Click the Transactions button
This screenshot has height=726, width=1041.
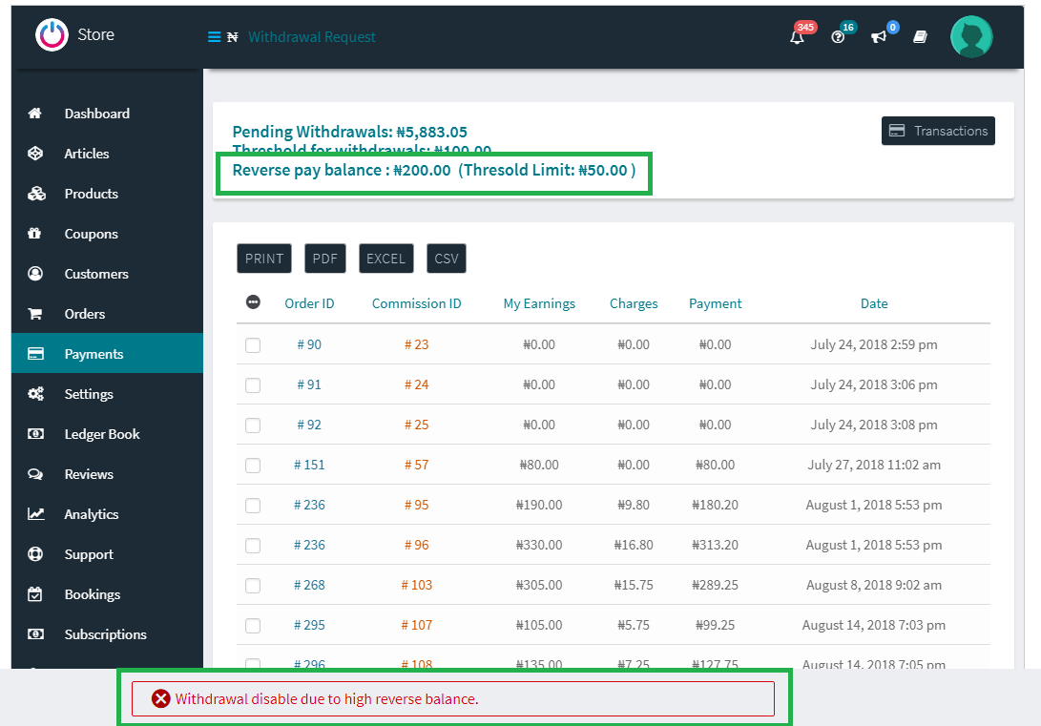click(938, 131)
